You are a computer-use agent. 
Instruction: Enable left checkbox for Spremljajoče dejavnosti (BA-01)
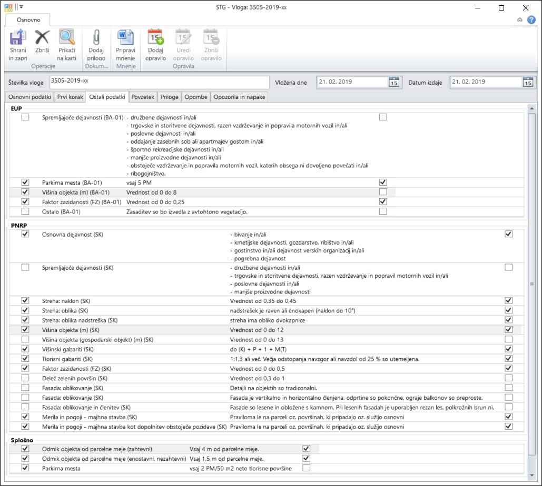tap(25, 117)
